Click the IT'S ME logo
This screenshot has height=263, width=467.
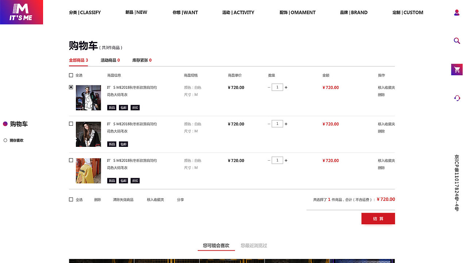tap(22, 12)
